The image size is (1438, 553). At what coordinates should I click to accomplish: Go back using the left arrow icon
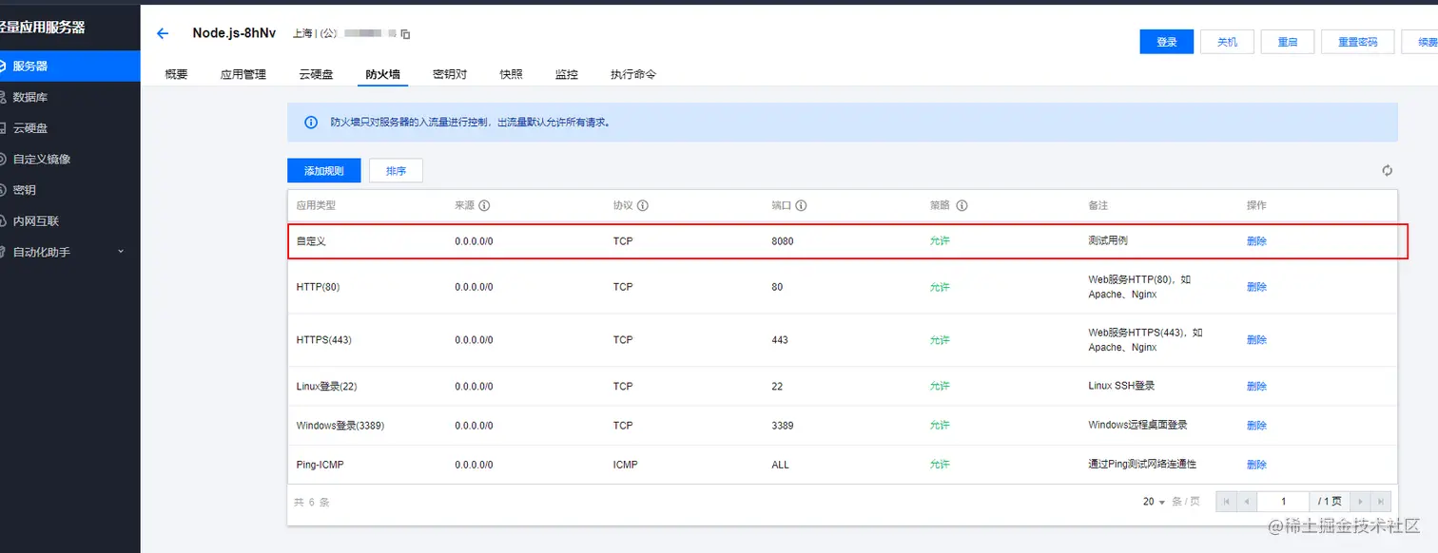(x=163, y=33)
